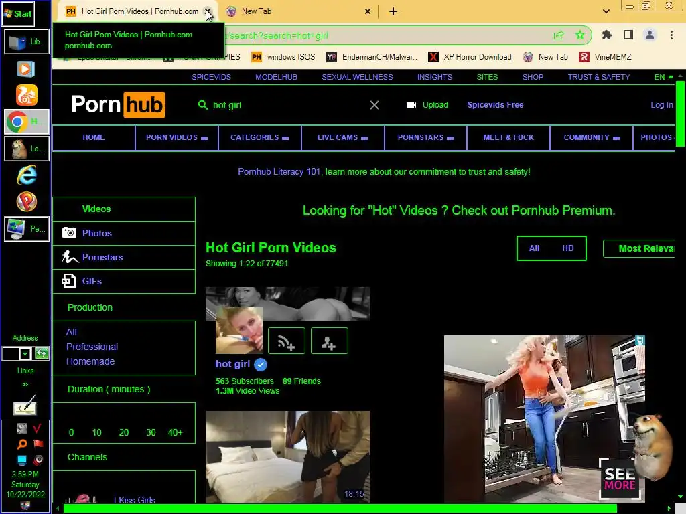
Task: Click the share page icon in address bar
Action: point(559,35)
